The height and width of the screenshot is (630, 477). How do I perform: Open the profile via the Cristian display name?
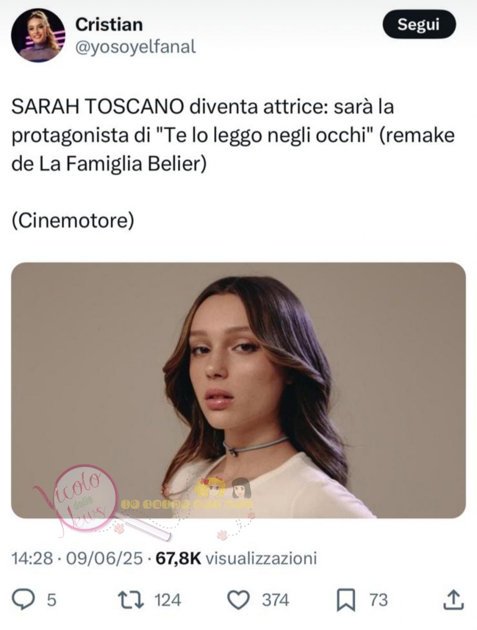pyautogui.click(x=109, y=24)
